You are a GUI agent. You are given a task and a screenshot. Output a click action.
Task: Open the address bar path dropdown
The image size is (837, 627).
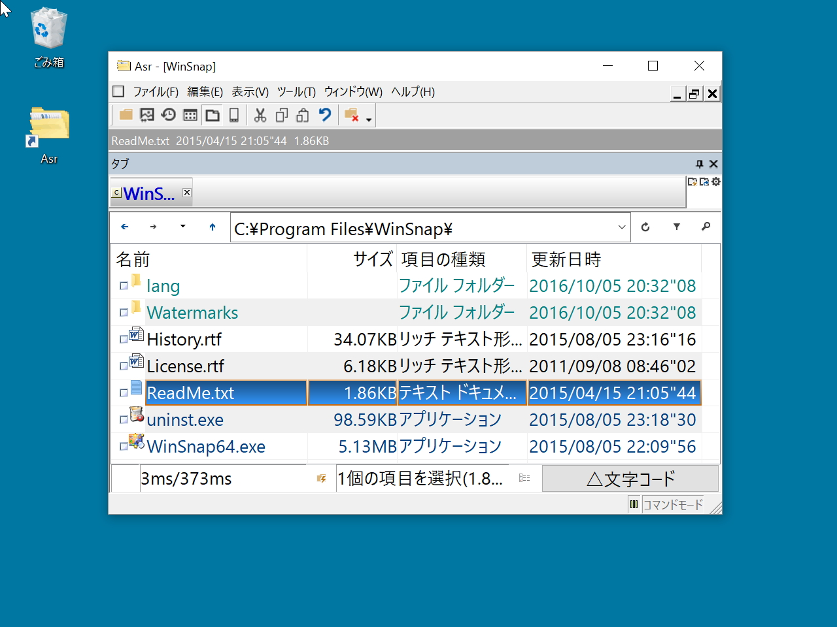click(621, 227)
